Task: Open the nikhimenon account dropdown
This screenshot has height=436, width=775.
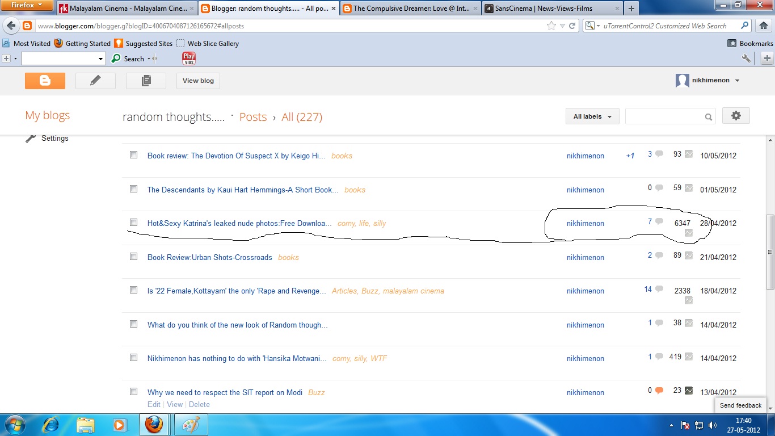Action: pos(707,81)
